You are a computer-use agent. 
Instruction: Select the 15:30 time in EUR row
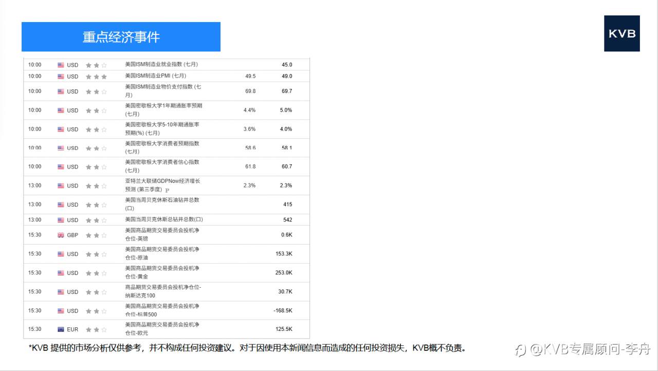pyautogui.click(x=34, y=329)
